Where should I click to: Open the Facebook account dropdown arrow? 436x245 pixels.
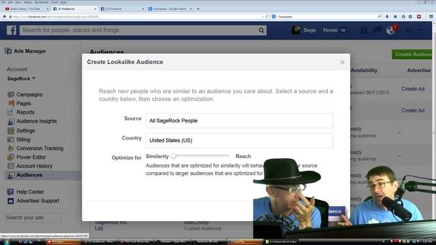[421, 30]
